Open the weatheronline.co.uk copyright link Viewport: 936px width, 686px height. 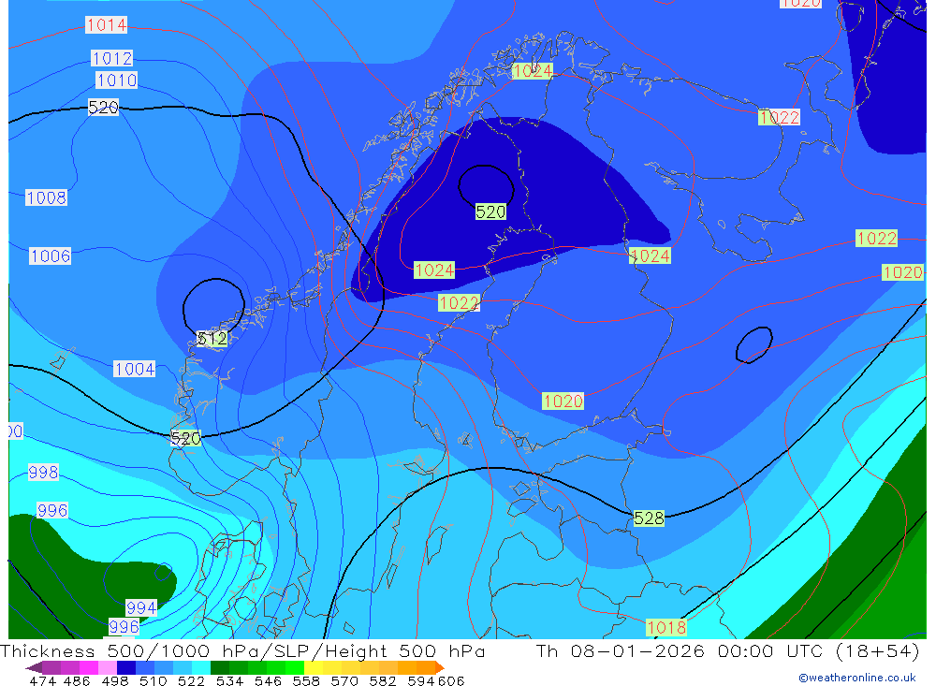[x=856, y=678]
